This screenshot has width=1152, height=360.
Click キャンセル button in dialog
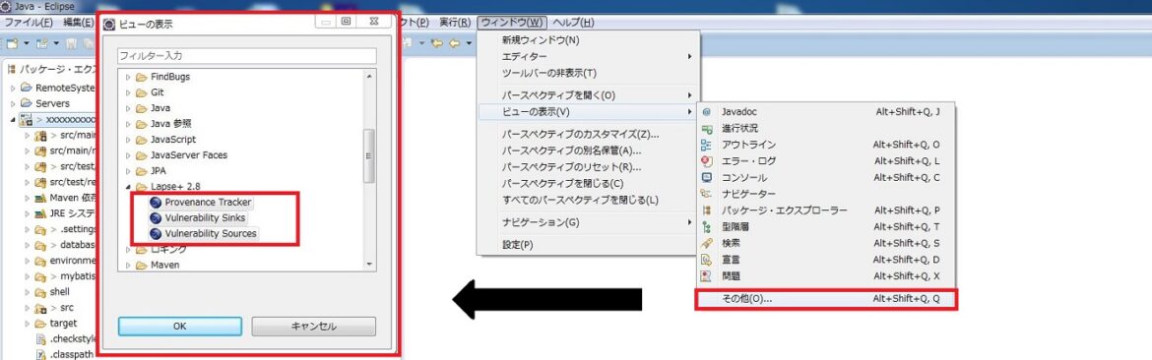314,327
